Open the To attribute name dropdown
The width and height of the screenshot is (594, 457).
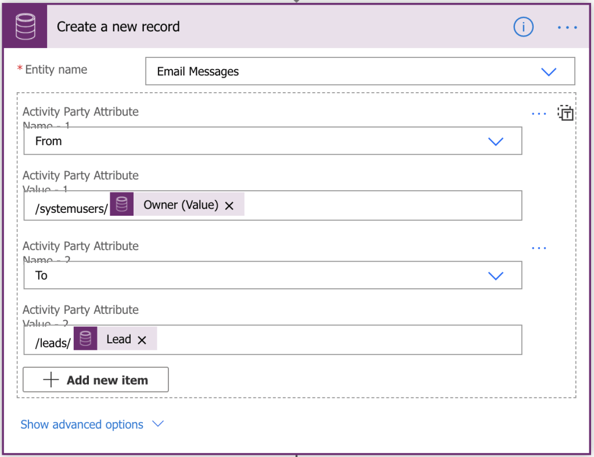[x=496, y=275]
